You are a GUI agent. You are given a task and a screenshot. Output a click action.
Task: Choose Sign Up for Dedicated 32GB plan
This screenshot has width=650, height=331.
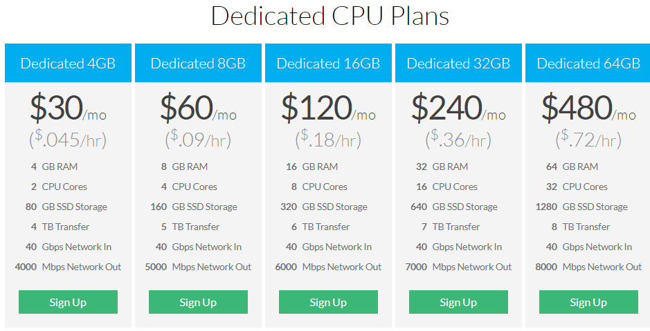coord(458,302)
